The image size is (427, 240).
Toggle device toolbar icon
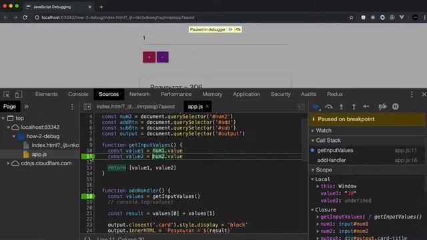pyautogui.click(x=19, y=95)
